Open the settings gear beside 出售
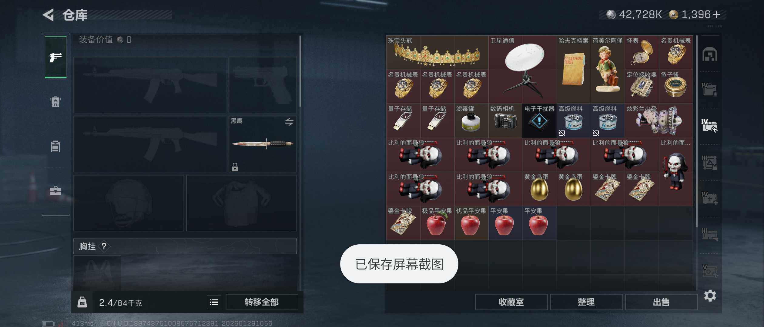 [x=710, y=296]
